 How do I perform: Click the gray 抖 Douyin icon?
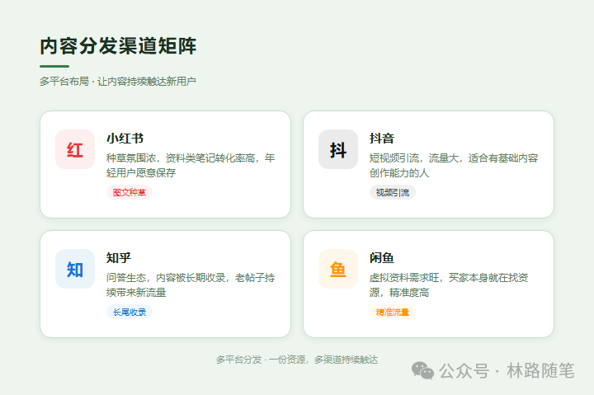coord(338,150)
